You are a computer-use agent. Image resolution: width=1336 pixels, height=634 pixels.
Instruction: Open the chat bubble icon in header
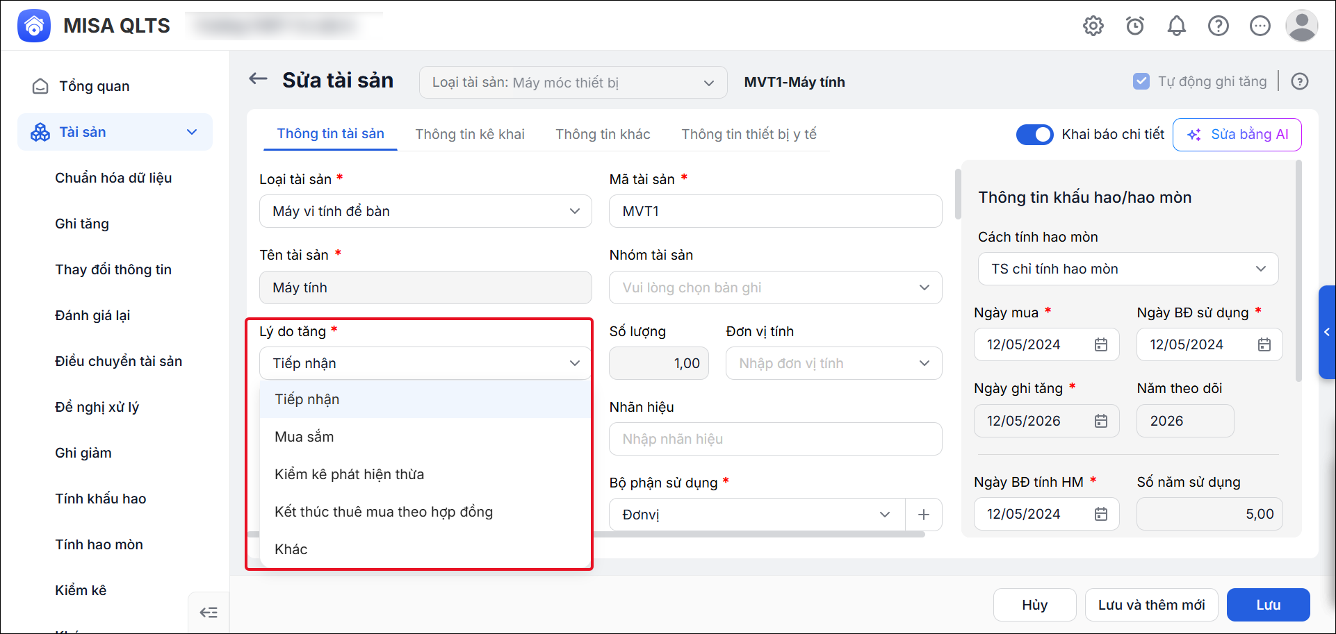1260,26
